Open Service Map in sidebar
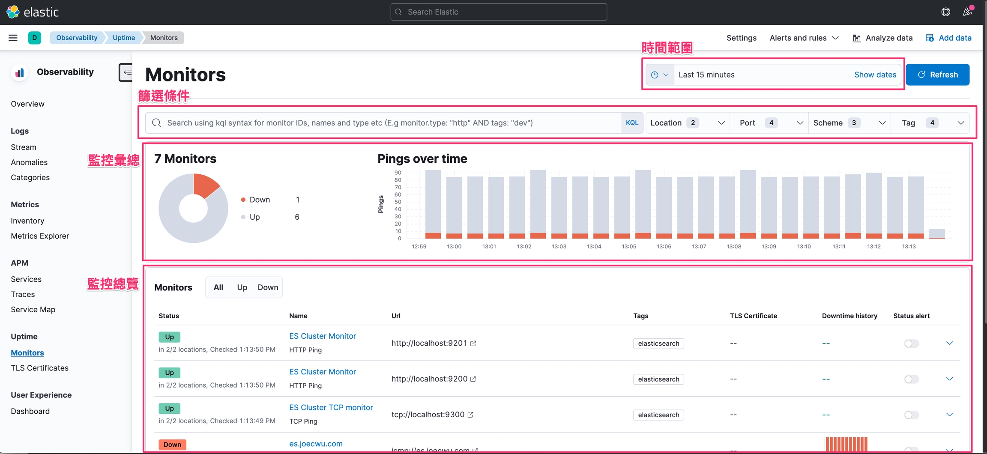987x454 pixels. (33, 310)
